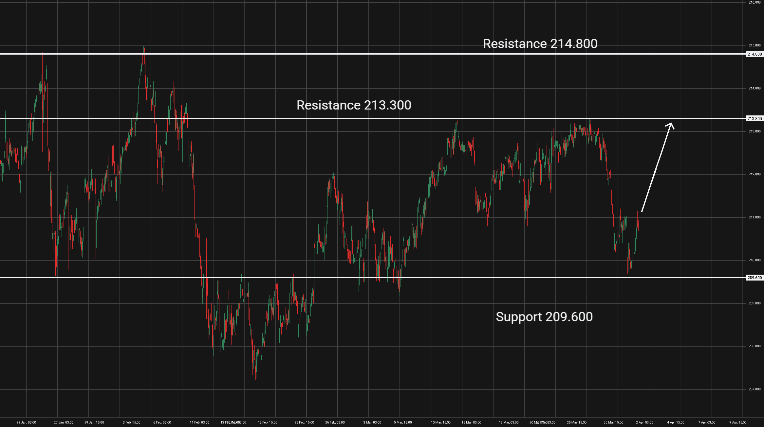
Task: Select the Resistance 213.300 text label
Action: coord(354,105)
